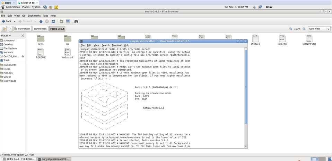Open Network in Places sidebar
This screenshot has width=332, height=161.
click(x=8, y=53)
